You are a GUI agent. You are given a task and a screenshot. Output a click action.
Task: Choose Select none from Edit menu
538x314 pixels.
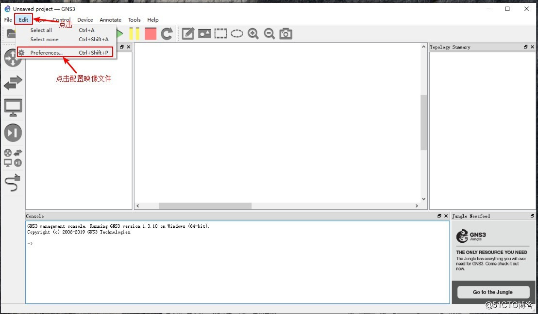point(66,39)
